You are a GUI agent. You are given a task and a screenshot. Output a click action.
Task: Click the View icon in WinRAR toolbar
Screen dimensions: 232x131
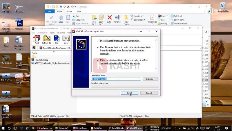(x=66, y=40)
